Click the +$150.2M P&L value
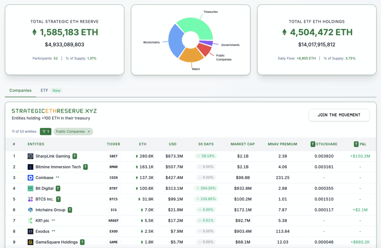The height and width of the screenshot is (248, 381). coord(360,156)
